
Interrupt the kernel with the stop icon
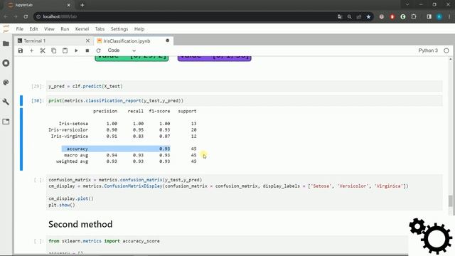tap(87, 50)
